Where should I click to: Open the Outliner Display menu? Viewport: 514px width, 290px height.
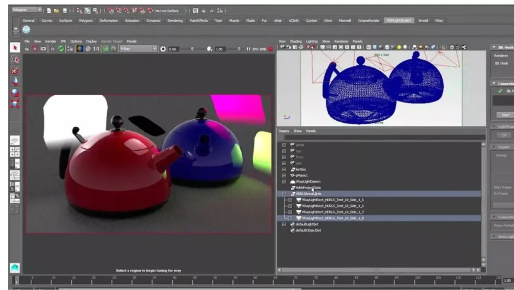tap(284, 131)
